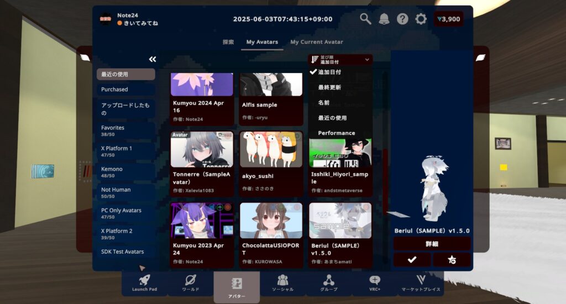The image size is (566, 304).
Task: Click author text 作者: andstmetaverse
Action: (x=337, y=190)
